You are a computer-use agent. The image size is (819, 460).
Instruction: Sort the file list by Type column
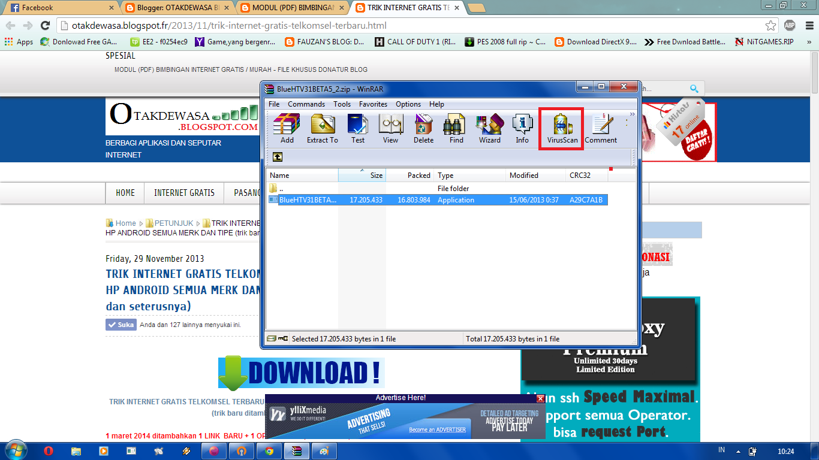pyautogui.click(x=470, y=175)
